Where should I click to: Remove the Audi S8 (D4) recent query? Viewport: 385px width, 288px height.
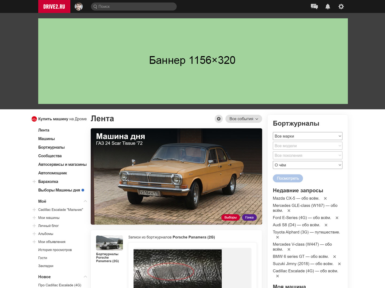point(326,225)
